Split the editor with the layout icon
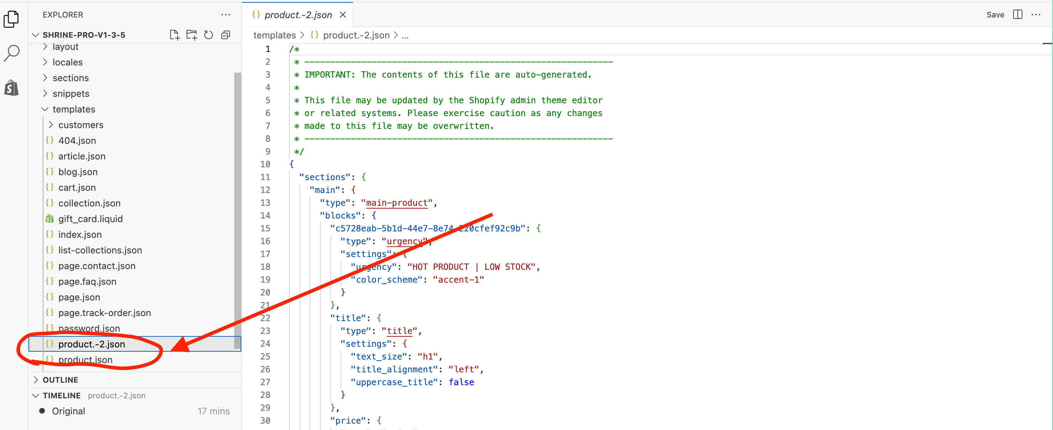The height and width of the screenshot is (430, 1053). (x=1017, y=15)
